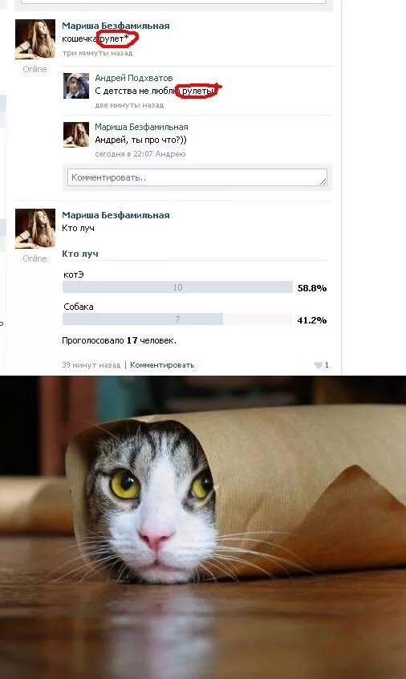
Task: Select the Собака poll option
Action: tap(79, 307)
